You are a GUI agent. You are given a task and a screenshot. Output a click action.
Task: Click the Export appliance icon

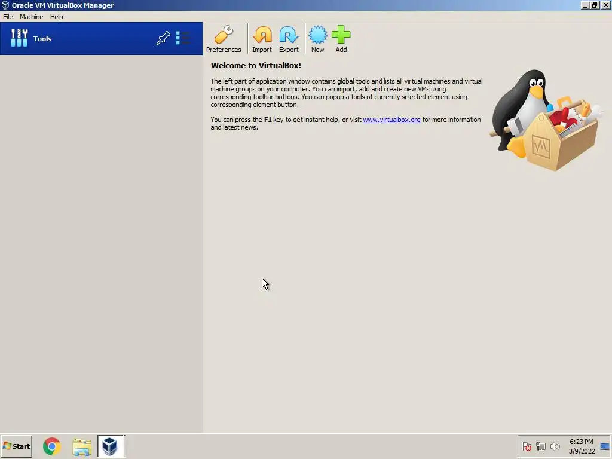pyautogui.click(x=289, y=39)
